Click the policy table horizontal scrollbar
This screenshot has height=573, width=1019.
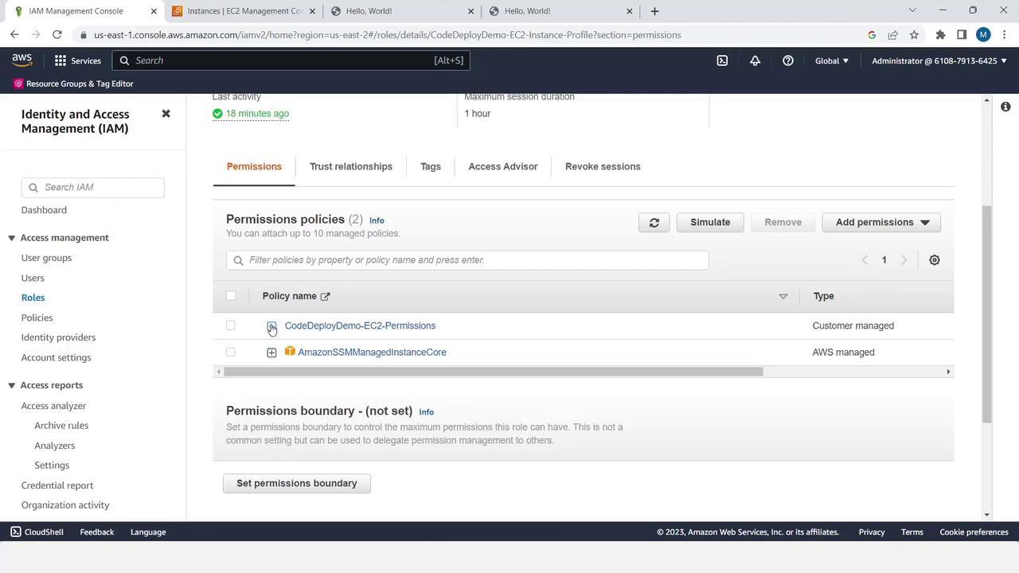[x=494, y=372]
